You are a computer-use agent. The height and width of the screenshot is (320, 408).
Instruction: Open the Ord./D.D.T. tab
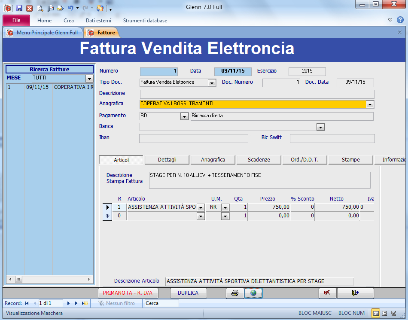pos(304,159)
